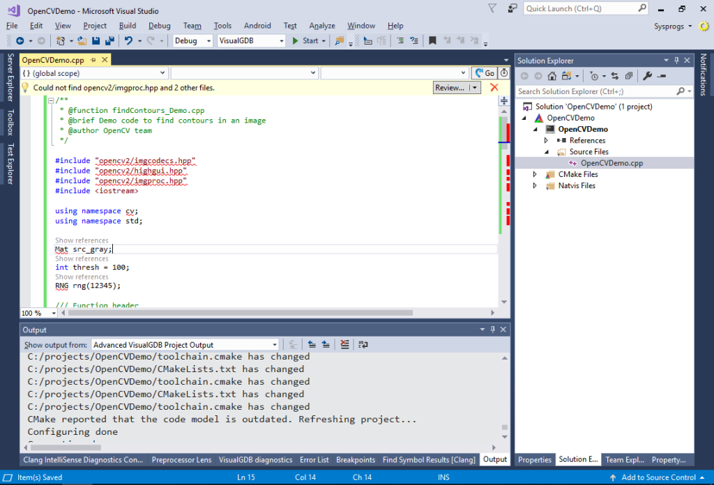Toggle Word Wrap in the Output window
Screen dimensions: 714x485
(x=363, y=344)
